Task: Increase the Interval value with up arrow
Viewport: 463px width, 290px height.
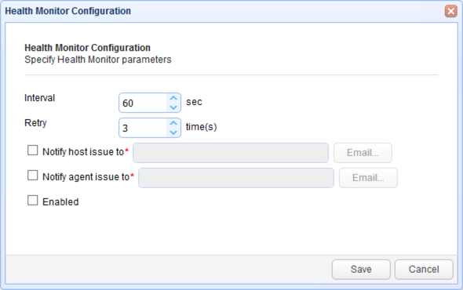Action: (x=173, y=98)
